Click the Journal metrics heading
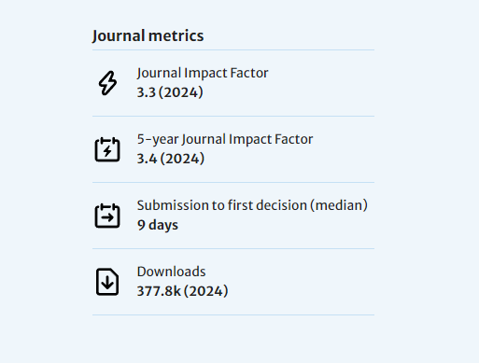This screenshot has height=363, width=479. point(148,35)
